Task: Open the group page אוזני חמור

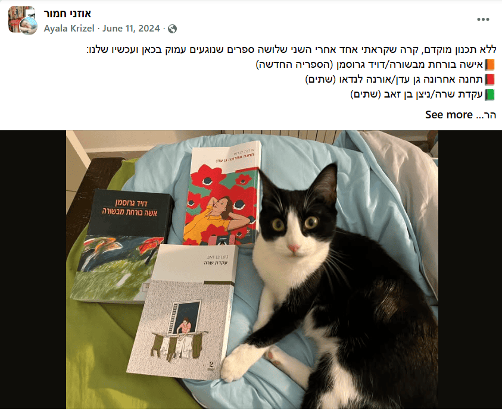Action: click(67, 14)
